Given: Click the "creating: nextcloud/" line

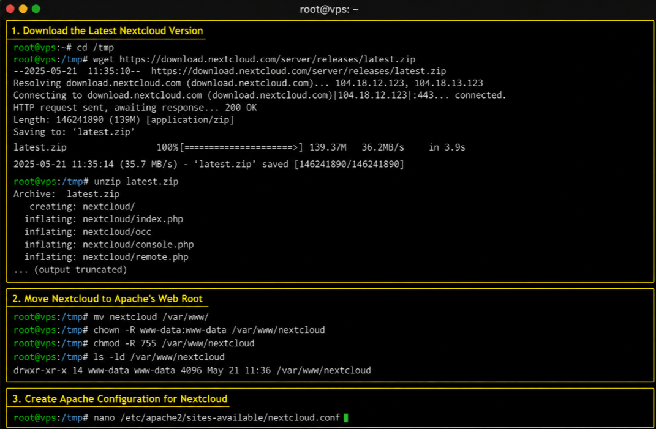Looking at the screenshot, I should 82,207.
